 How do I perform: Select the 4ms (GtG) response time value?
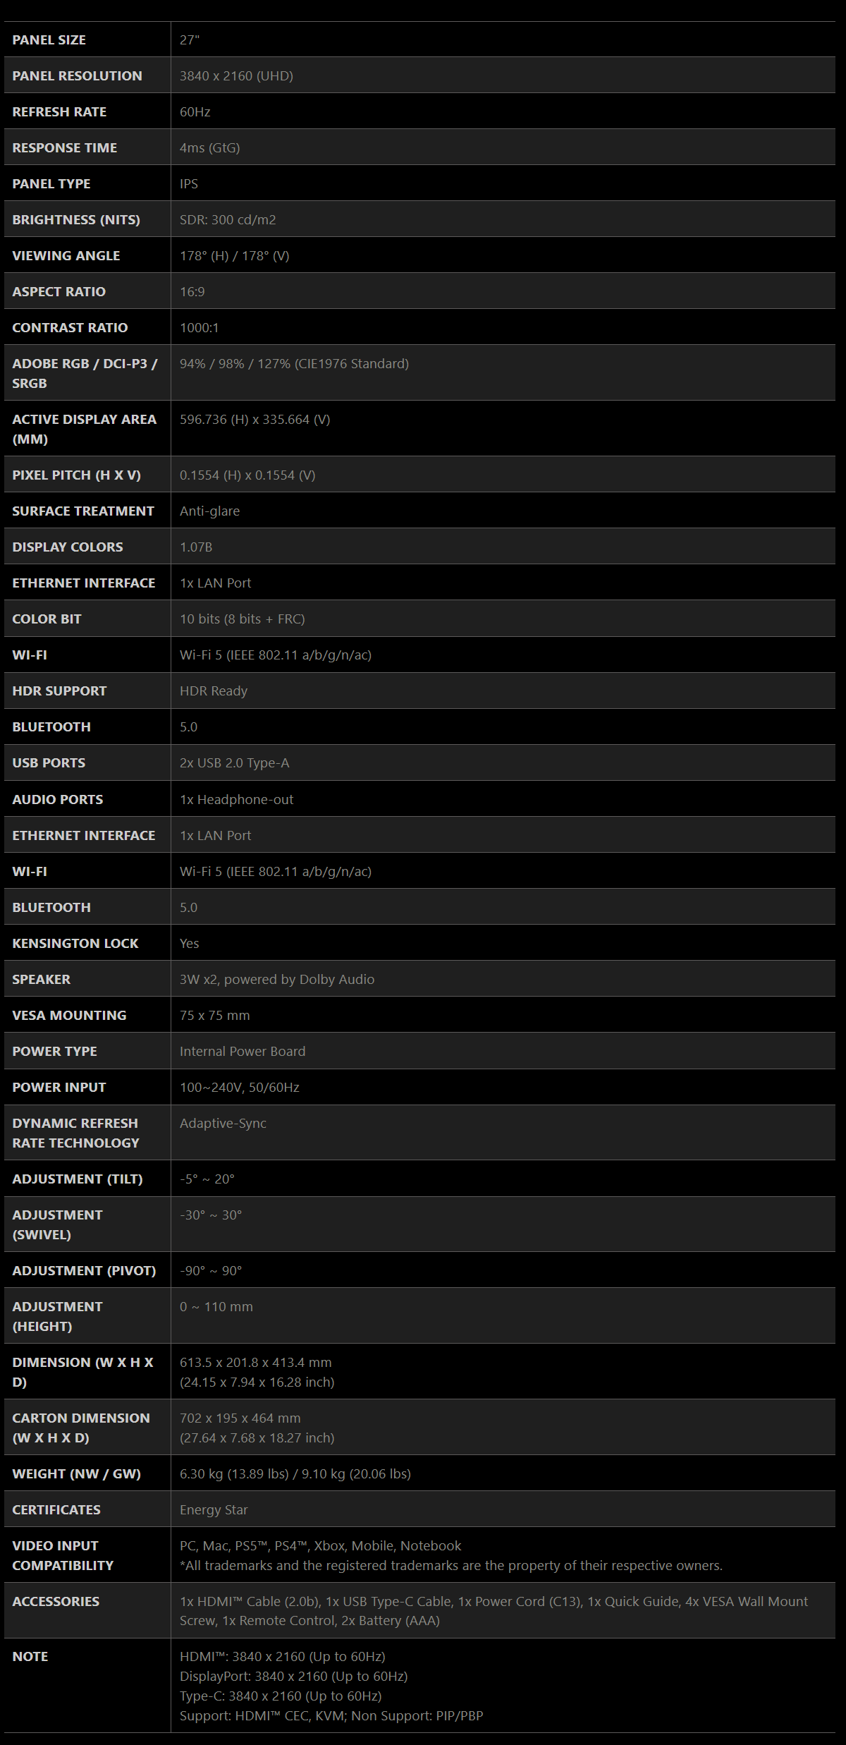[209, 147]
